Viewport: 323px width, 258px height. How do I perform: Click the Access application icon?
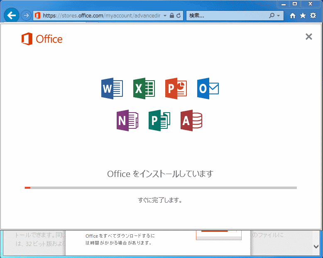click(x=191, y=120)
